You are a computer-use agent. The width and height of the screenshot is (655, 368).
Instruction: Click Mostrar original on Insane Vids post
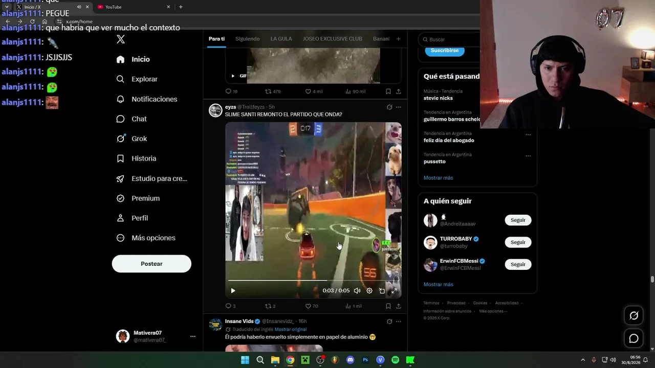point(291,330)
